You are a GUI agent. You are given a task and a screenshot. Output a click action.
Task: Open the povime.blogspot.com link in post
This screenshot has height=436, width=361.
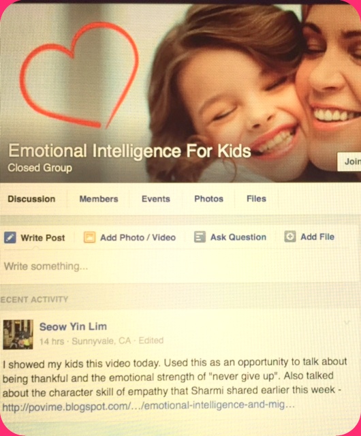[x=148, y=406]
